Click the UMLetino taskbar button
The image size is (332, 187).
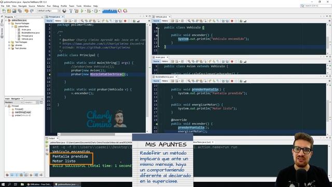[39, 184]
